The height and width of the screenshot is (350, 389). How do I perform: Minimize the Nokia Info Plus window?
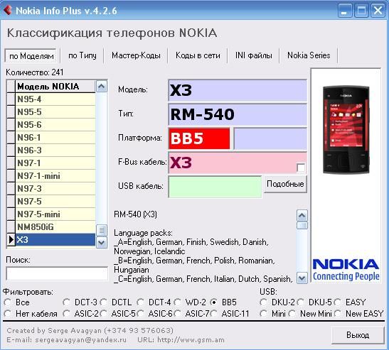pyautogui.click(x=345, y=11)
